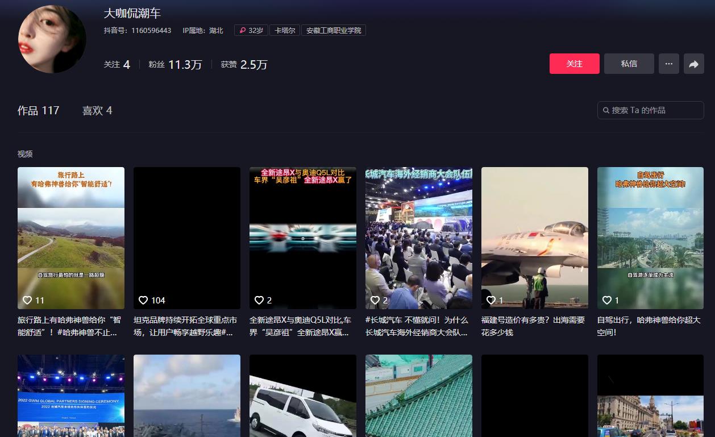The image size is (715, 437).
Task: Click the 私信 message button
Action: (x=629, y=64)
